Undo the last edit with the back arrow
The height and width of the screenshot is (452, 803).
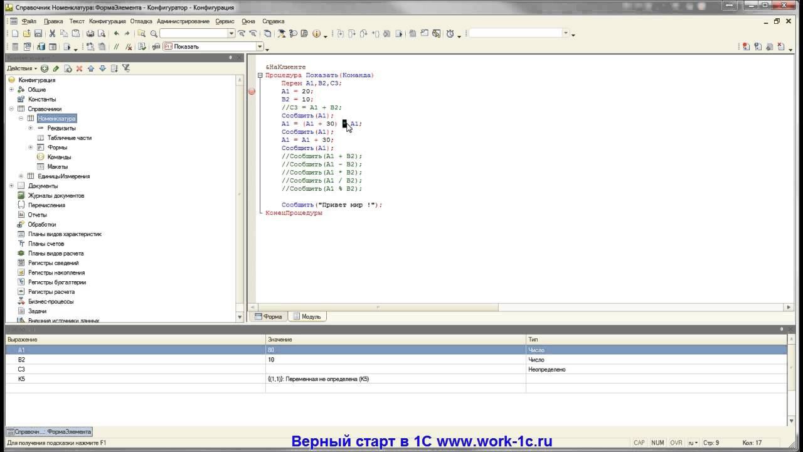tap(117, 33)
